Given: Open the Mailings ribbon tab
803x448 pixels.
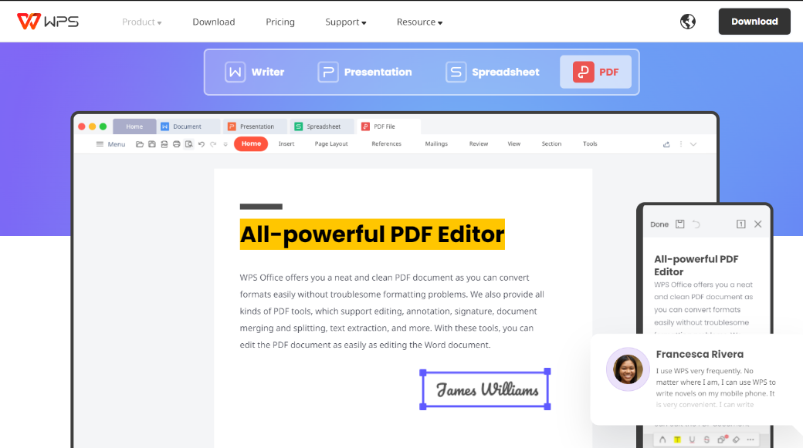Looking at the screenshot, I should click(x=436, y=143).
